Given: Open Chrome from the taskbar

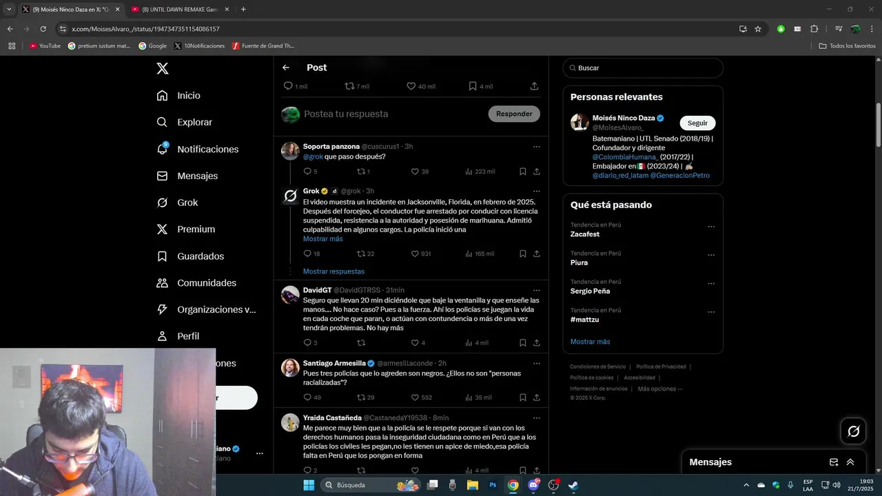Looking at the screenshot, I should (x=513, y=485).
